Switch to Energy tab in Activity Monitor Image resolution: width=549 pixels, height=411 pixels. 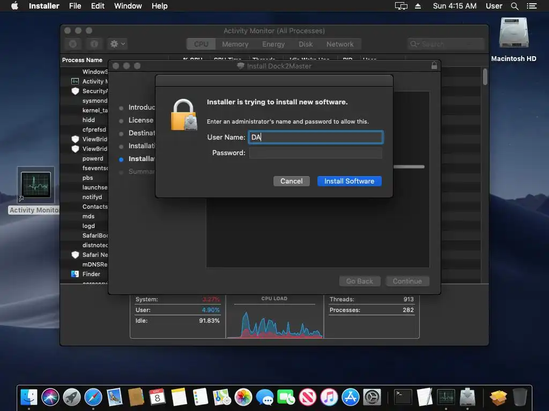[x=273, y=44]
